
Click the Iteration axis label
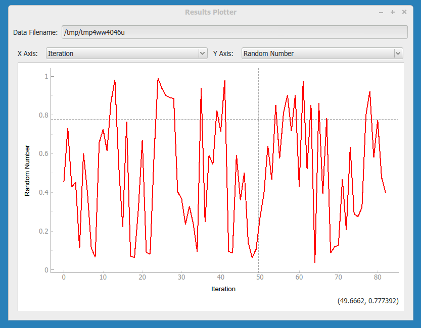(x=223, y=289)
